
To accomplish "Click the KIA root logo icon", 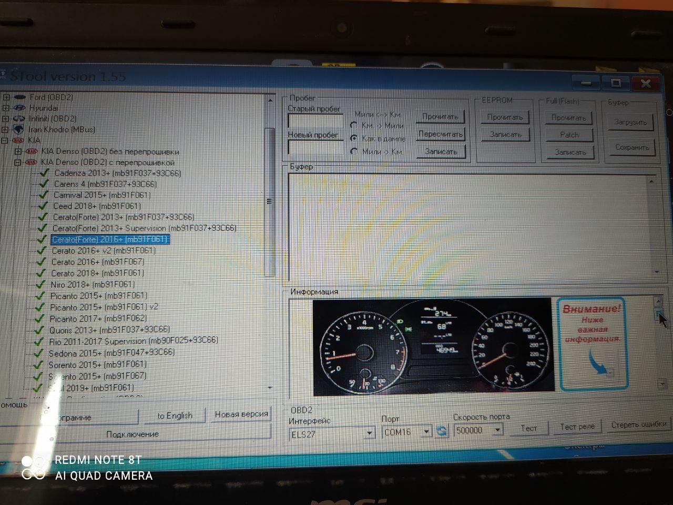I will tap(18, 140).
